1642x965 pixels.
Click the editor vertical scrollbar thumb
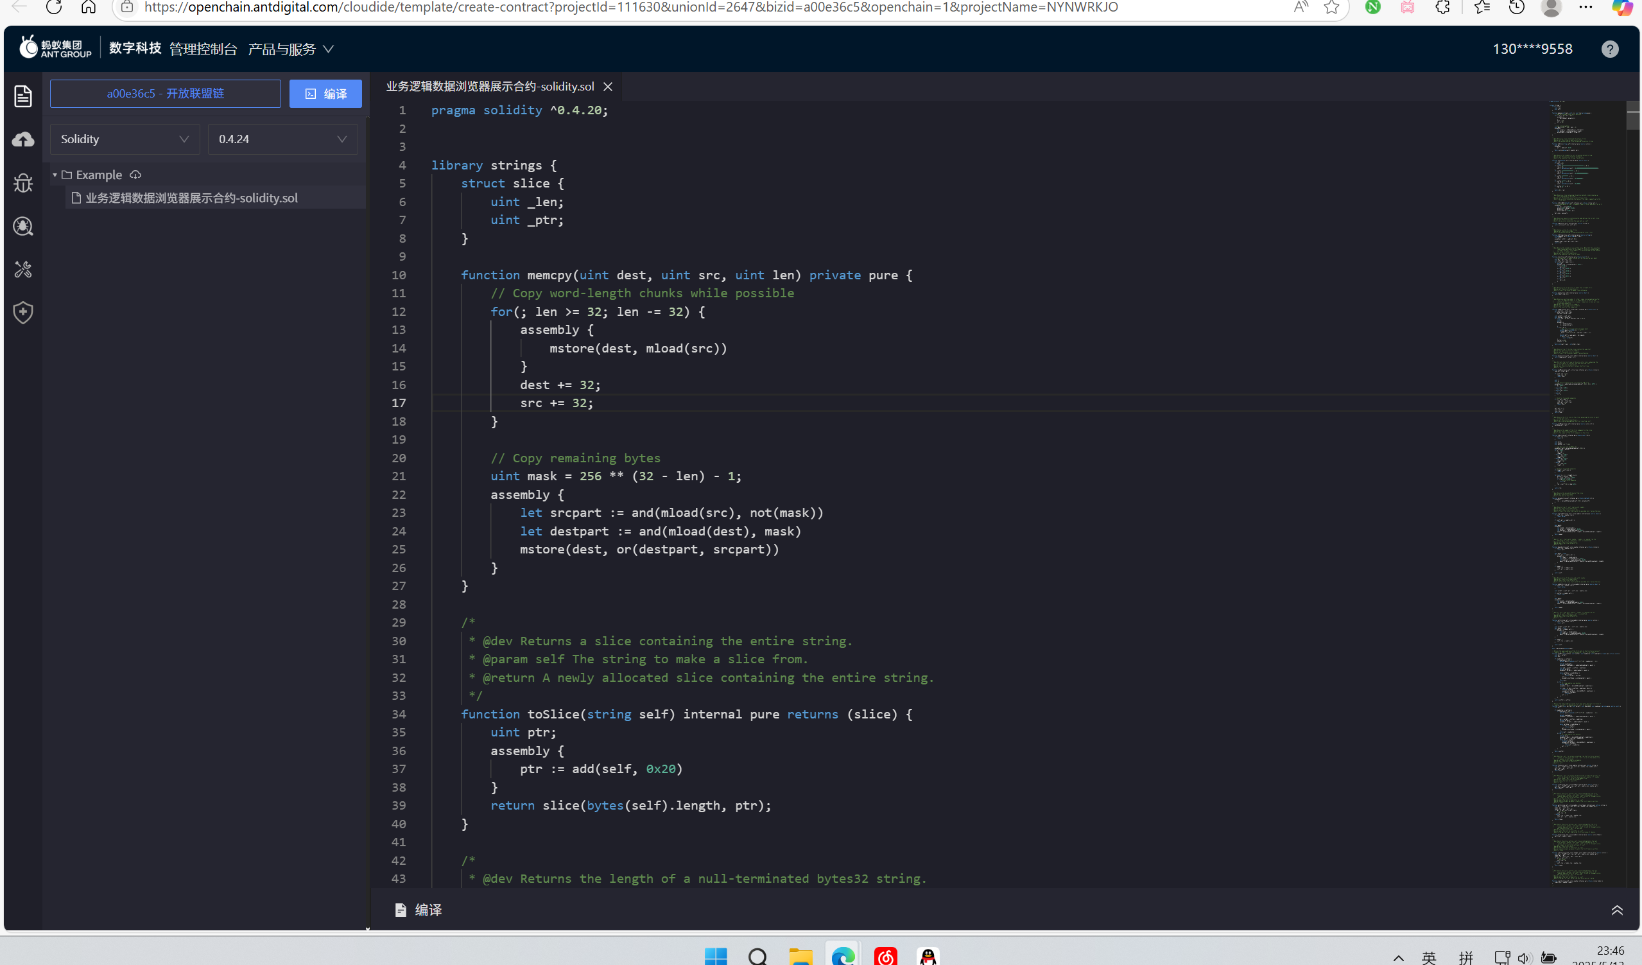click(1632, 116)
